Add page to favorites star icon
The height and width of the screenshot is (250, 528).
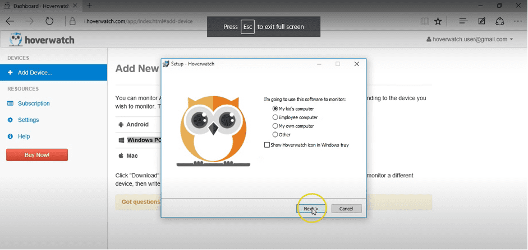click(438, 21)
